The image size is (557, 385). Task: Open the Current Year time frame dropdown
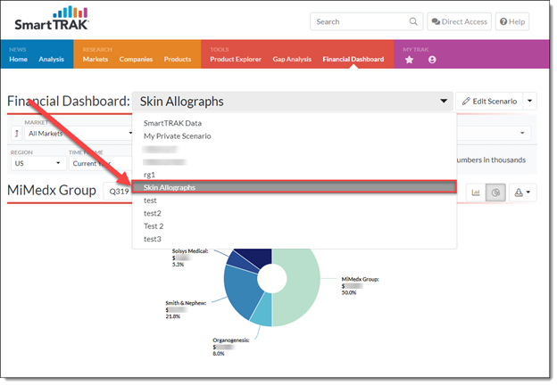(101, 163)
